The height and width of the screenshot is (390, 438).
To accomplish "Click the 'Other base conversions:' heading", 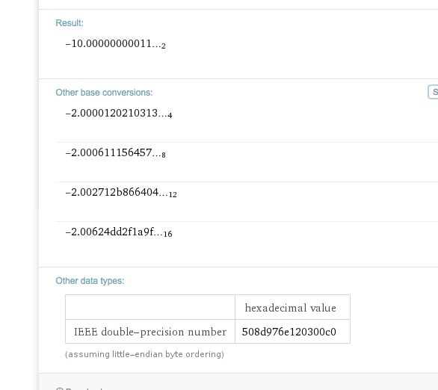I will click(x=104, y=93).
